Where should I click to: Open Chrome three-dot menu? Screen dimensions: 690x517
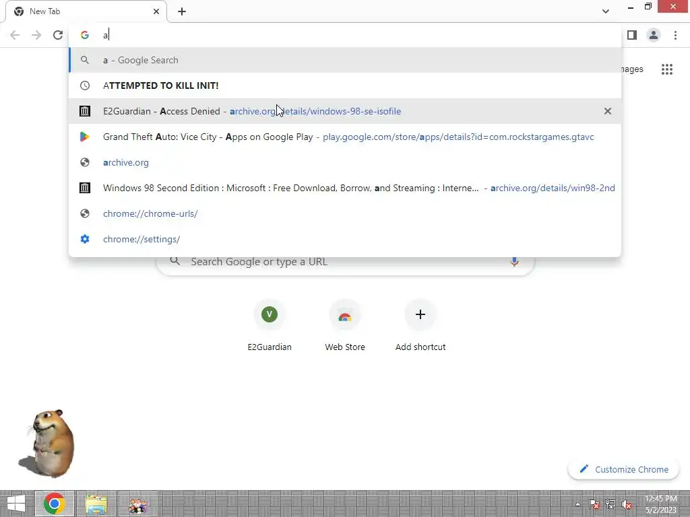(x=675, y=35)
